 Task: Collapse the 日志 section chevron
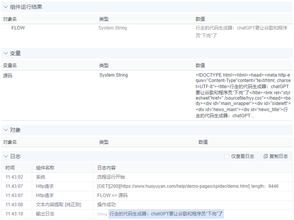6,156
